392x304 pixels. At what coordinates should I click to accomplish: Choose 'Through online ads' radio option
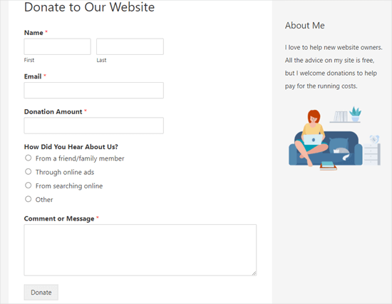[x=29, y=172]
